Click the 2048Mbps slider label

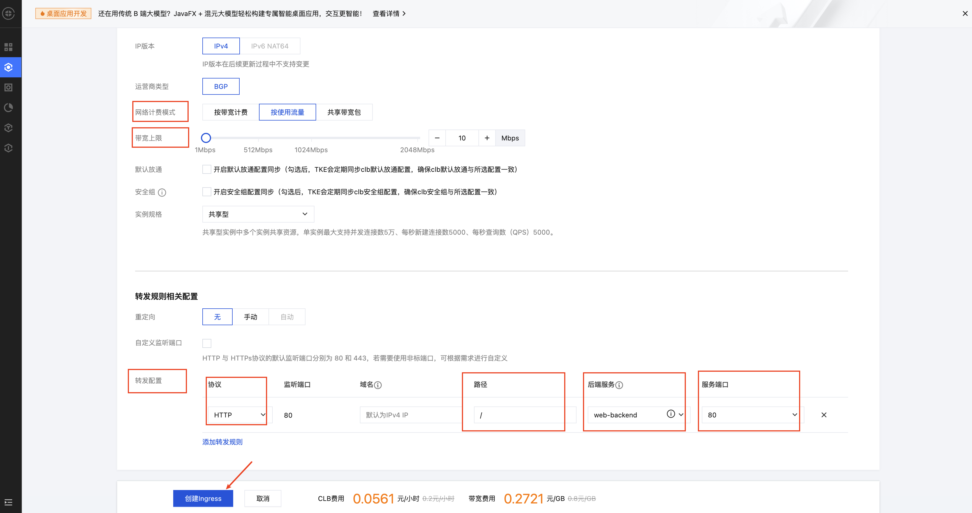click(417, 150)
